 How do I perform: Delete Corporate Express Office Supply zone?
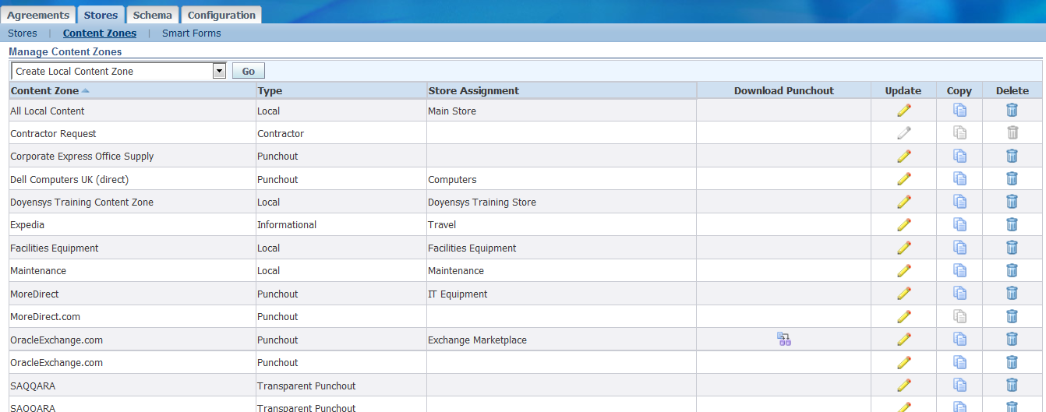1012,156
